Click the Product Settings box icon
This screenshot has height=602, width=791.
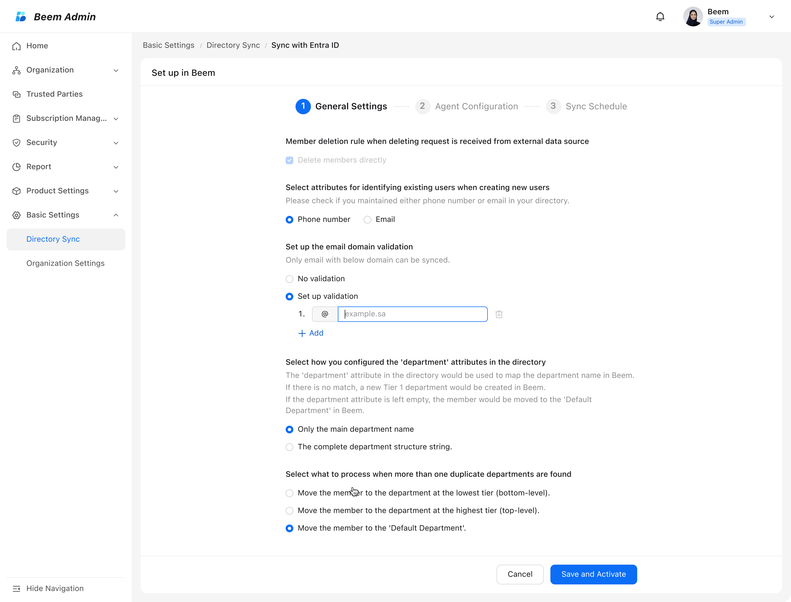[16, 191]
